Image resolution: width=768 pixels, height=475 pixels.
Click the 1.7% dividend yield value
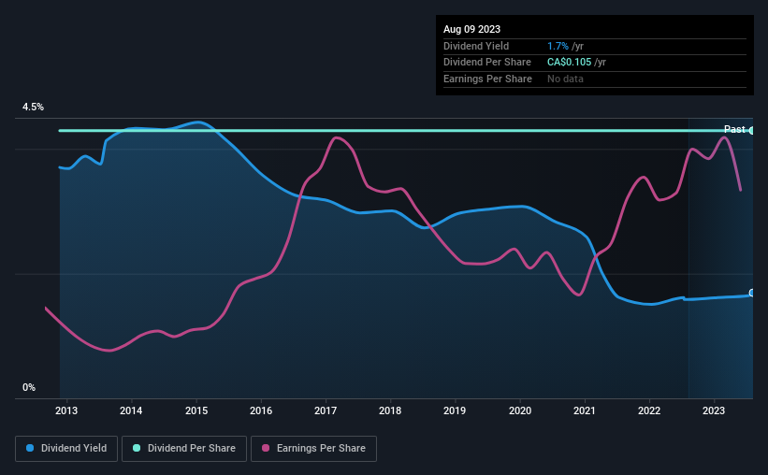[x=558, y=46]
